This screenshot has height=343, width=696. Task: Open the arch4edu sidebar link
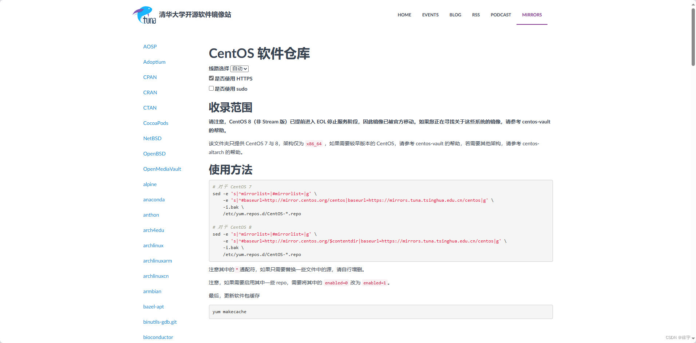(x=154, y=230)
